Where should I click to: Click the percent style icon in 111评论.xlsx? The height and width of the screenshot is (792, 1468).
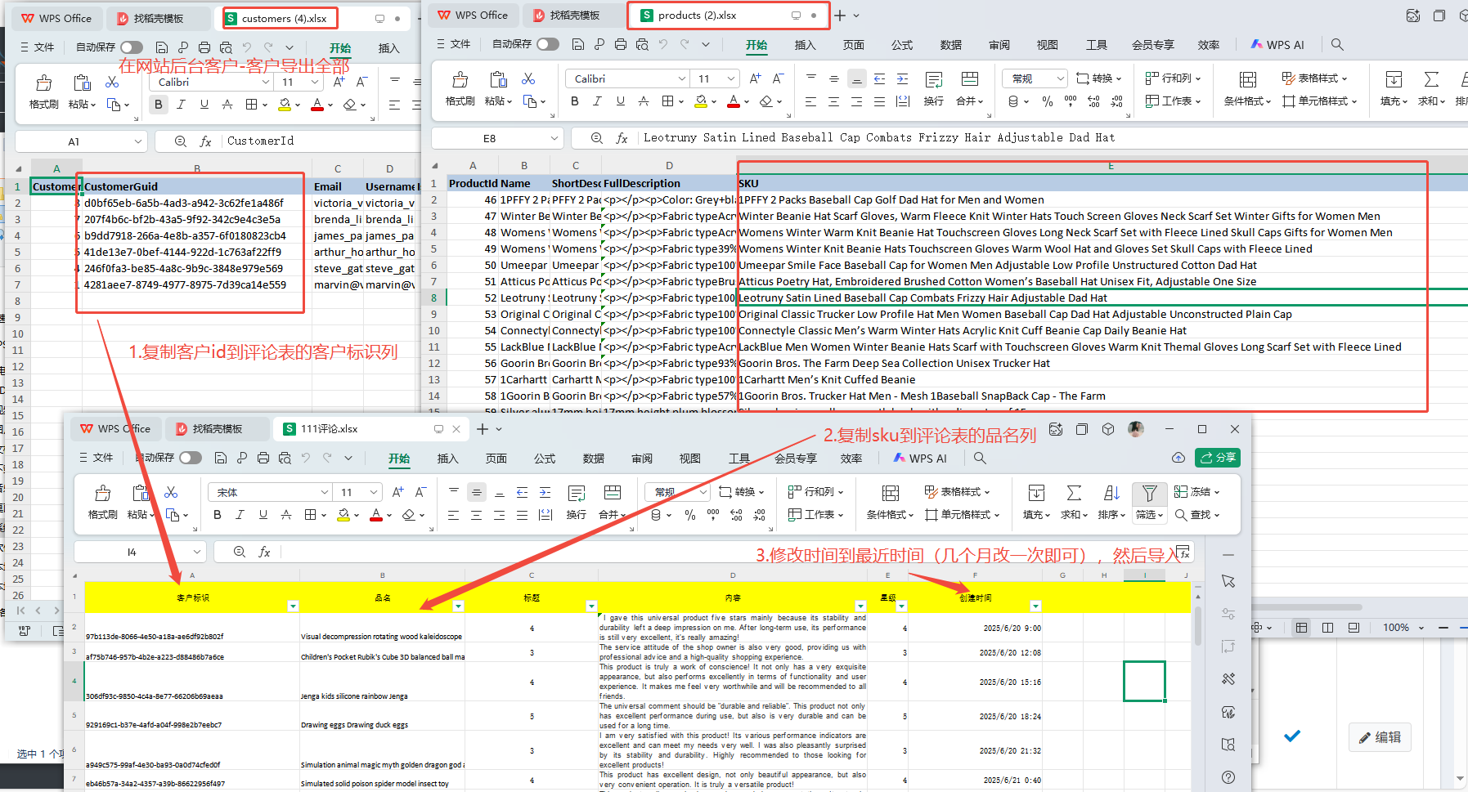click(x=690, y=515)
